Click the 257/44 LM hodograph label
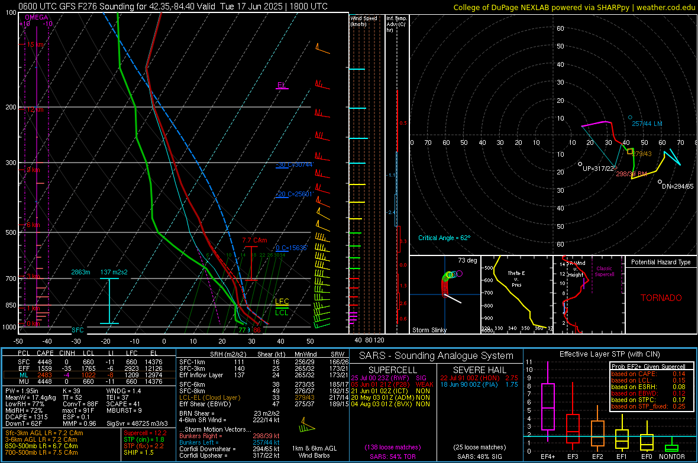698x463 pixels. click(647, 124)
